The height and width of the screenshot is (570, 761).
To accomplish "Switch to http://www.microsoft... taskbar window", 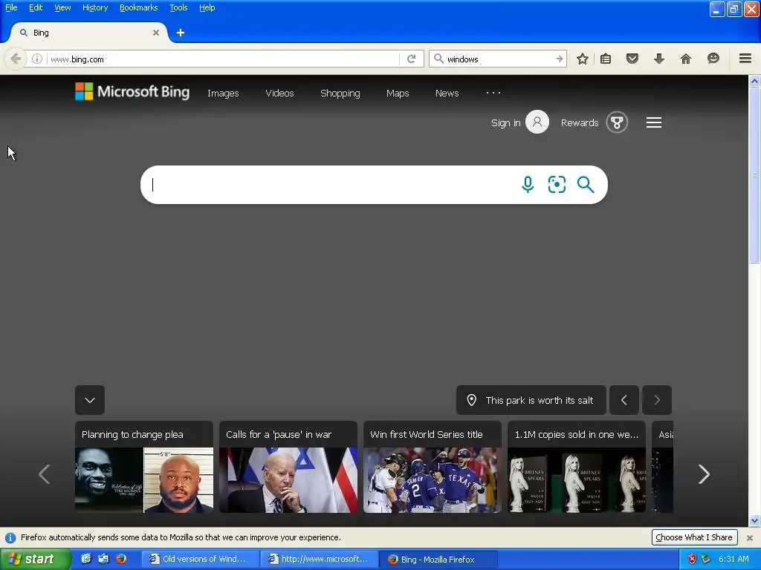I will pyautogui.click(x=320, y=559).
